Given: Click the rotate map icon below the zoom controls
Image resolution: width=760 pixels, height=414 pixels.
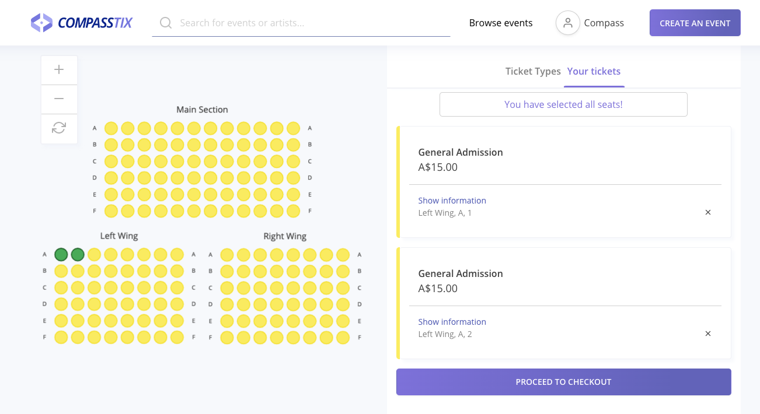Looking at the screenshot, I should tap(59, 128).
